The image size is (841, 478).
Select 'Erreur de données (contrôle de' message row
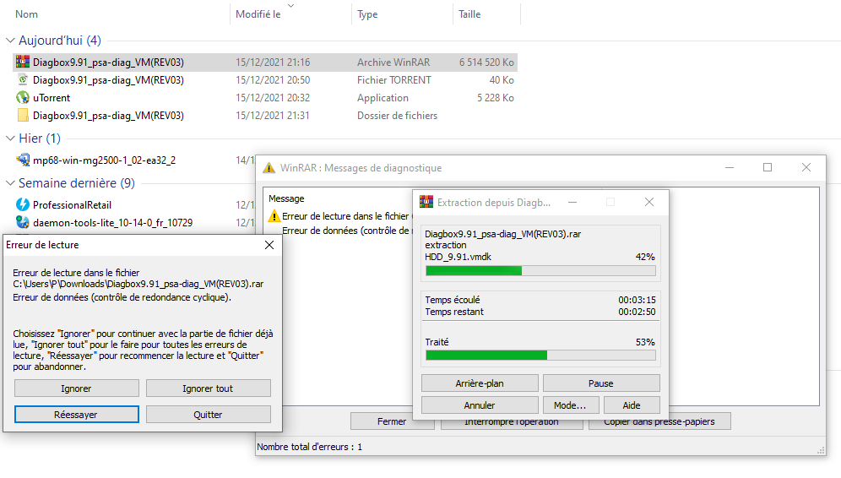click(x=346, y=231)
